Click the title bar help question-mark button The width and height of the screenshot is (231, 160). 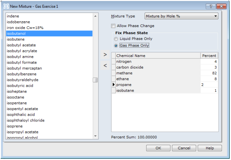pyautogui.click(x=211, y=6)
